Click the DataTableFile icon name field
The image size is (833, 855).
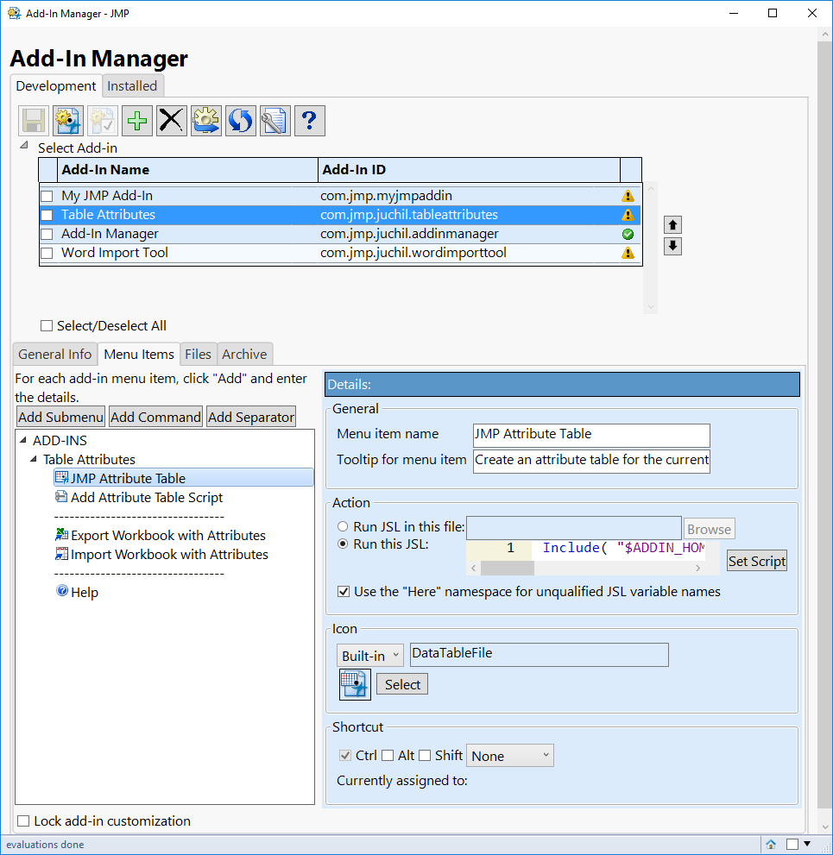[x=539, y=654]
